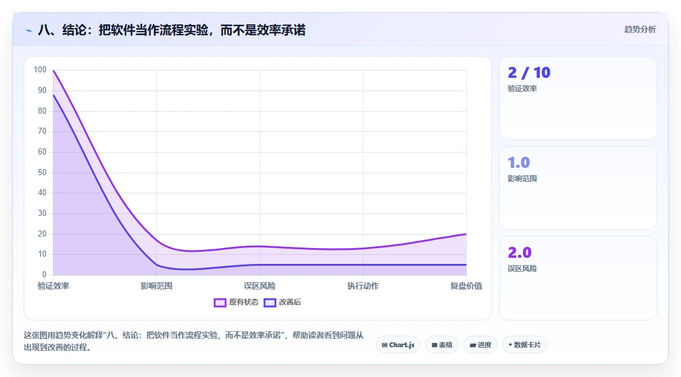
Task: Click the 20 y-axis value
Action: (42, 233)
